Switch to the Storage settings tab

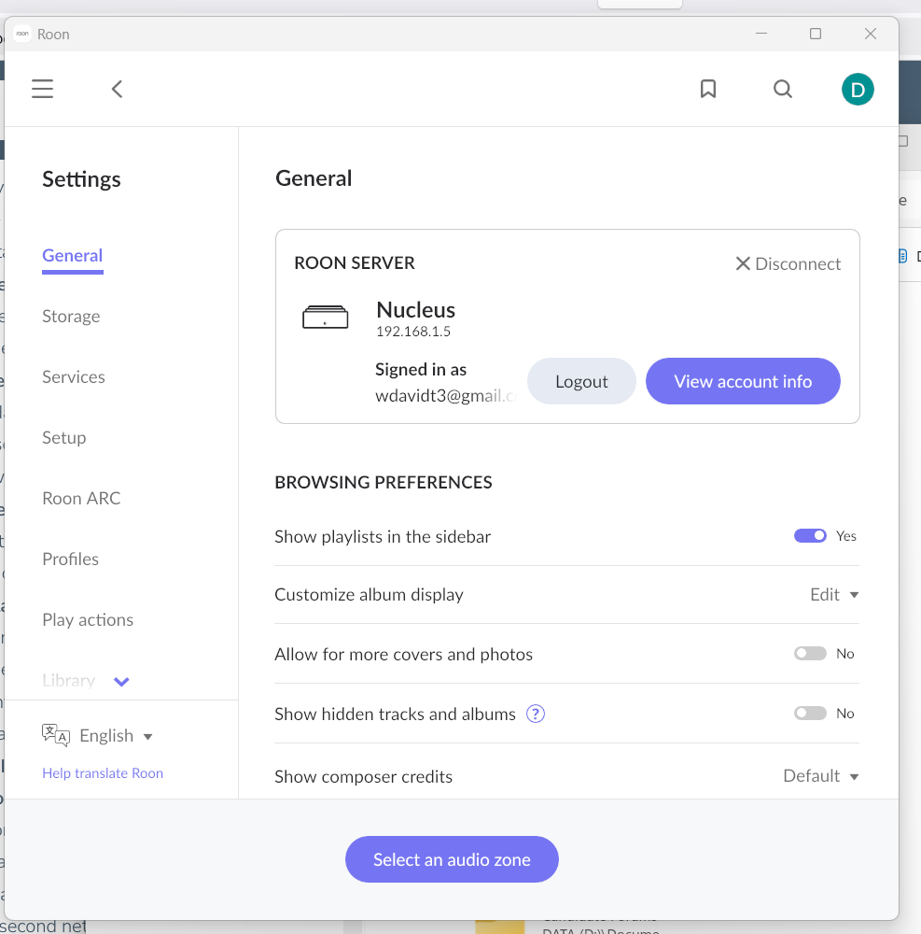click(71, 317)
